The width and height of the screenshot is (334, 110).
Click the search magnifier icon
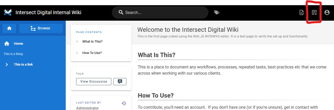click(121, 12)
